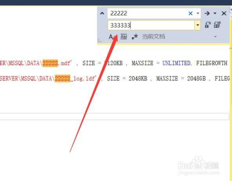
Task: Open the search term history dropdown
Action: pos(198,13)
